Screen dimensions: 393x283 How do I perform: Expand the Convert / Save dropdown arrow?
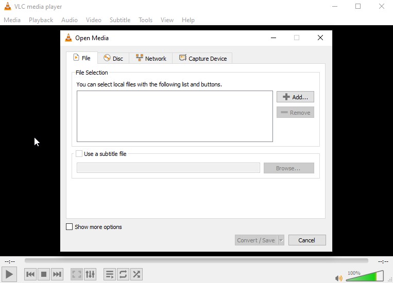click(x=281, y=240)
